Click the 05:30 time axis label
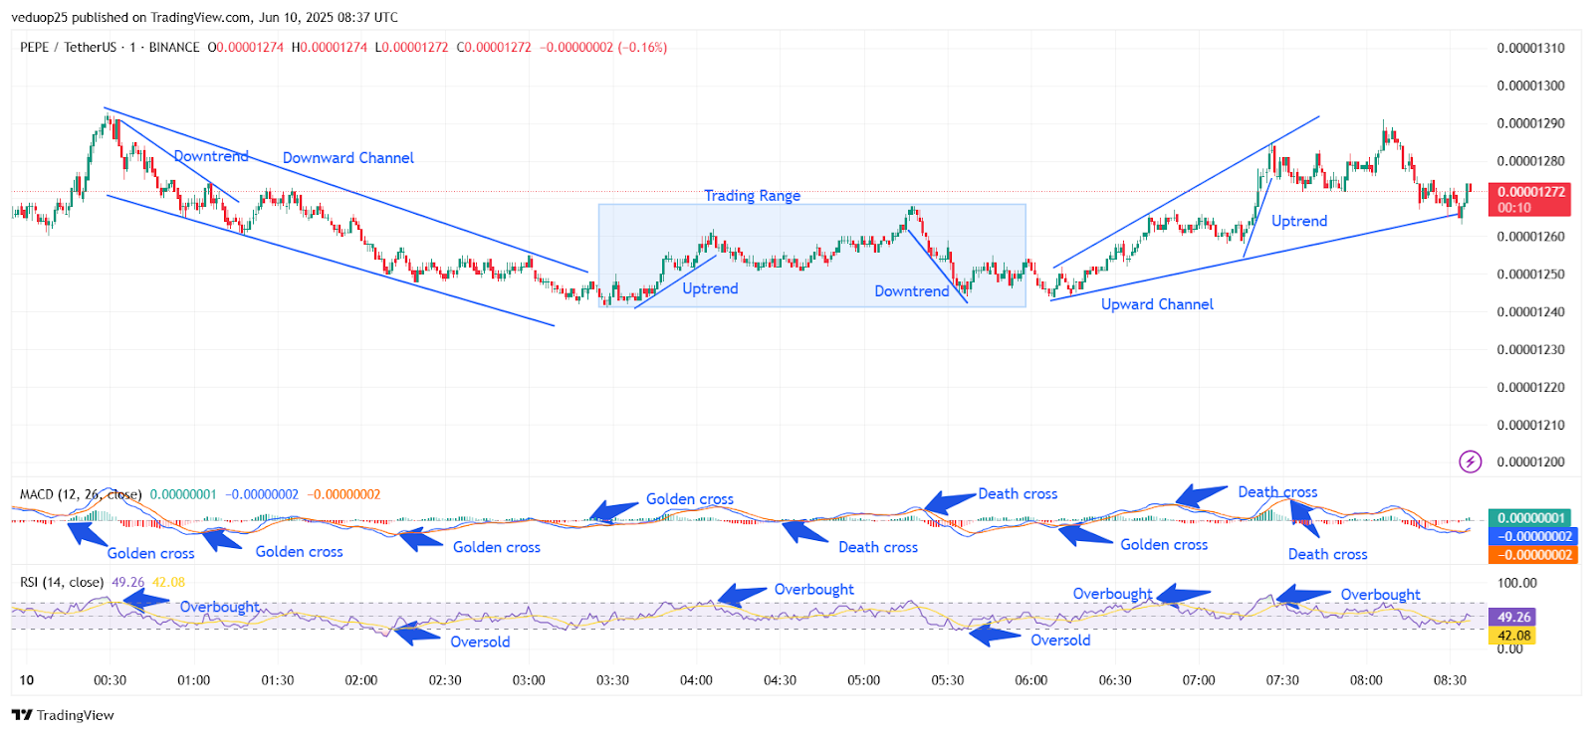This screenshot has height=734, width=1593. click(948, 680)
